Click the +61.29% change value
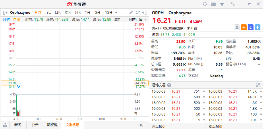The height and width of the screenshot is (129, 263). (195, 21)
